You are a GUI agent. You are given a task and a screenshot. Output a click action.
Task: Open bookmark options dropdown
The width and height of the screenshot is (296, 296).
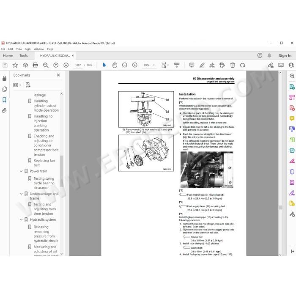click(17, 85)
